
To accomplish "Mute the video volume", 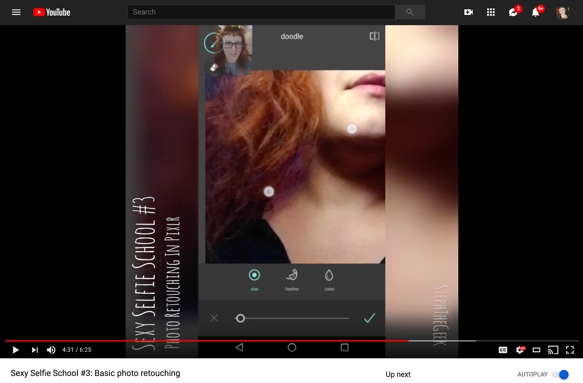I will click(51, 350).
